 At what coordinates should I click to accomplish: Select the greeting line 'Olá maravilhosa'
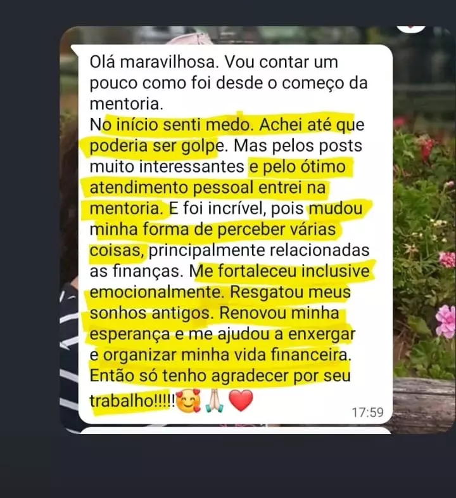click(x=154, y=62)
